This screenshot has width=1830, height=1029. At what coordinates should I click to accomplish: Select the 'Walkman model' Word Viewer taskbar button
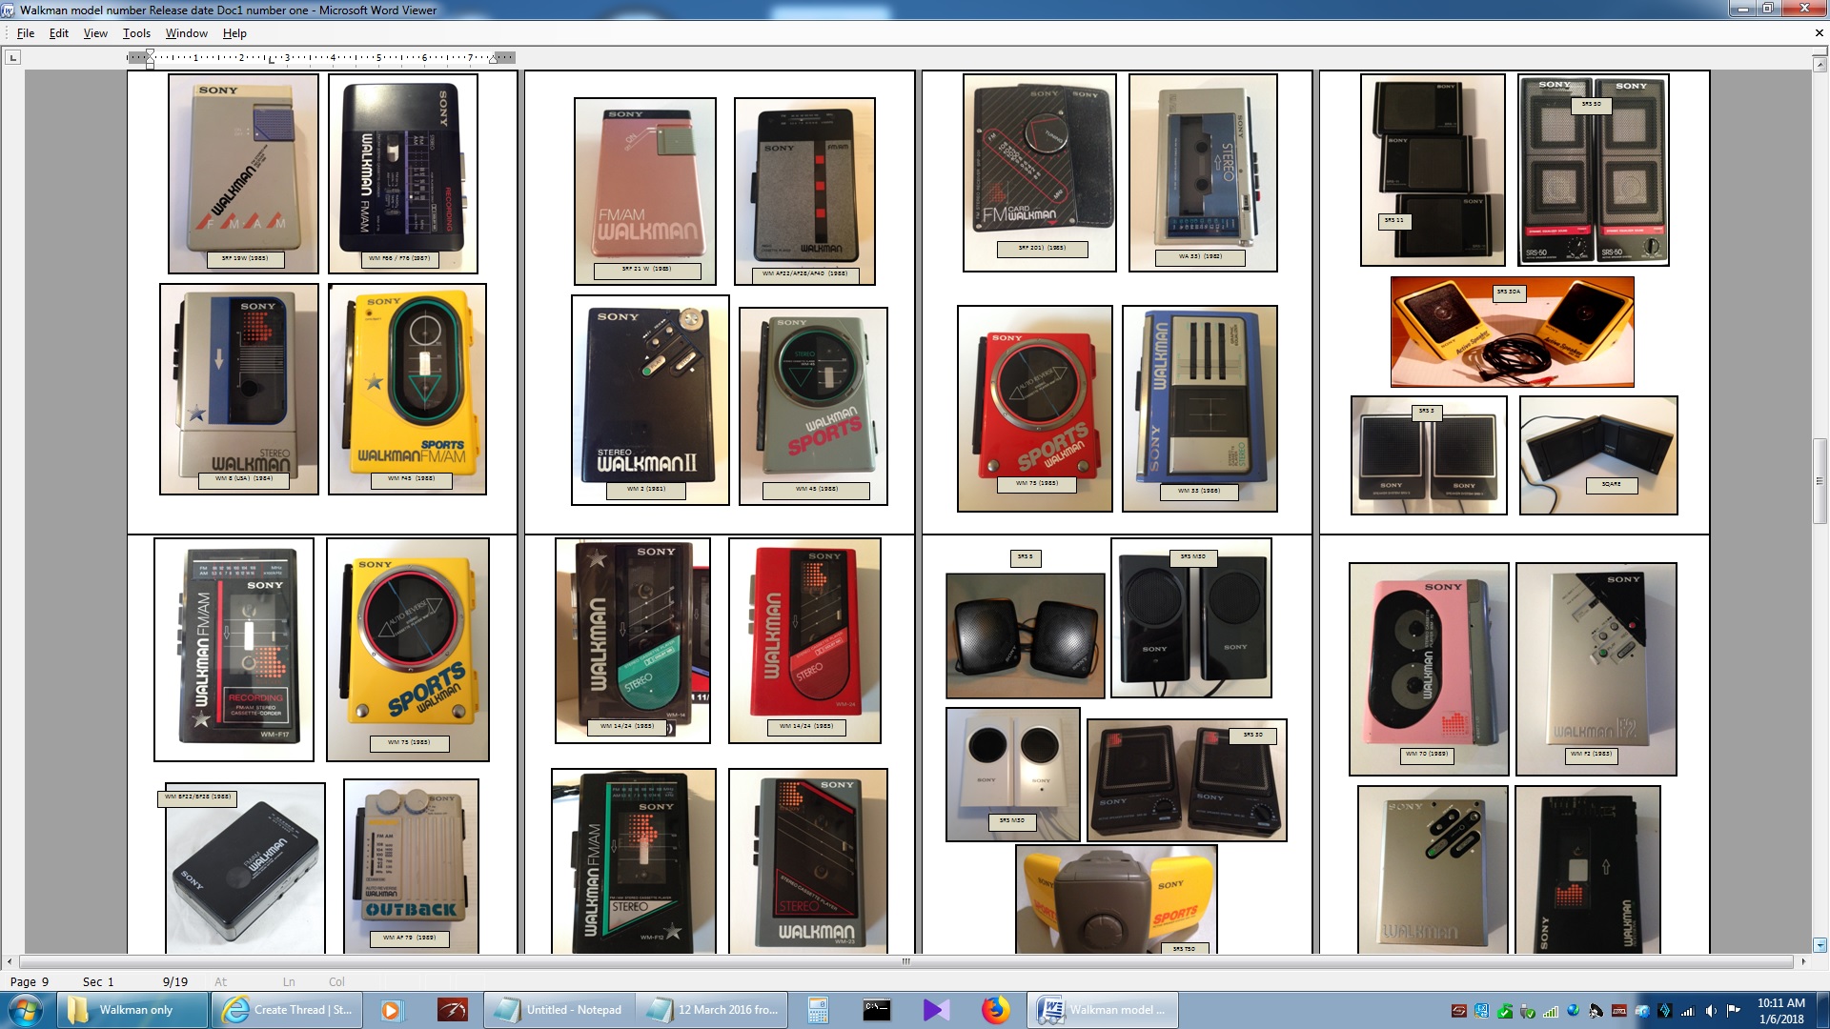[1103, 1010]
